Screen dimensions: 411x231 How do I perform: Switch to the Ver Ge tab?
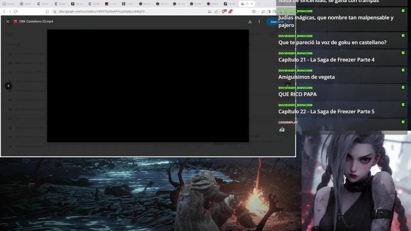(179, 4)
